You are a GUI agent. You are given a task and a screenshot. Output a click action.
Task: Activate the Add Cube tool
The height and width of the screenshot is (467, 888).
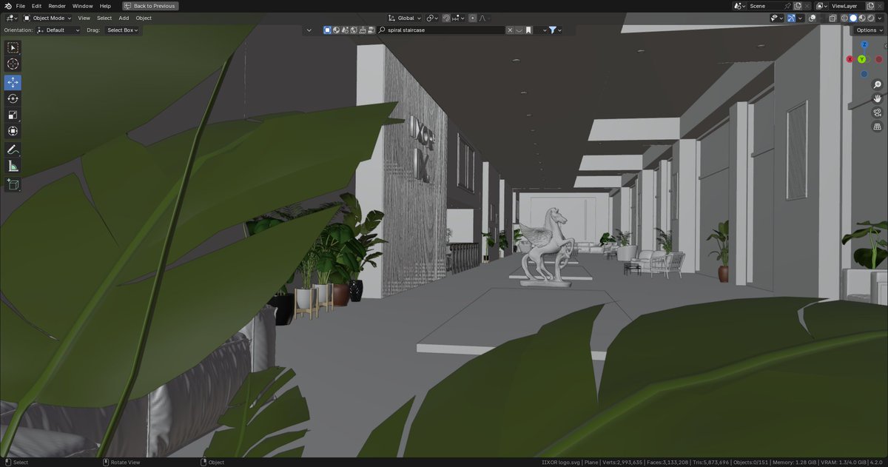13,184
